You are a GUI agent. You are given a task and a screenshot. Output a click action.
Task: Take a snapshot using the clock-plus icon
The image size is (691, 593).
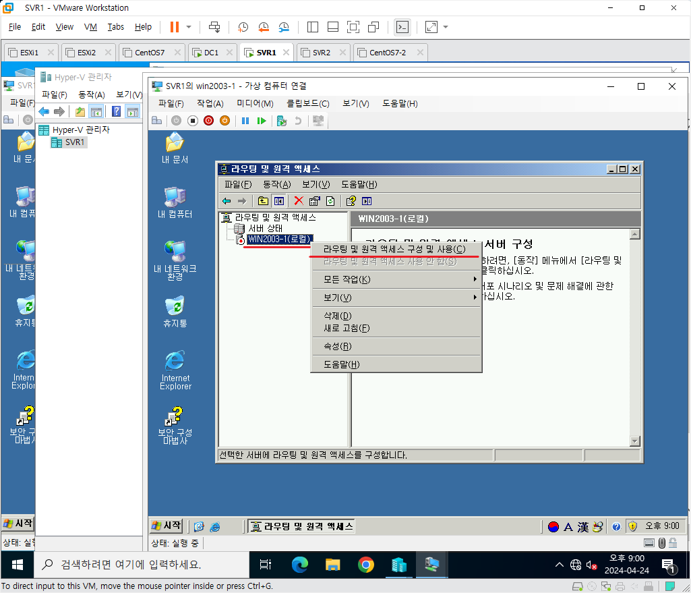coord(243,27)
